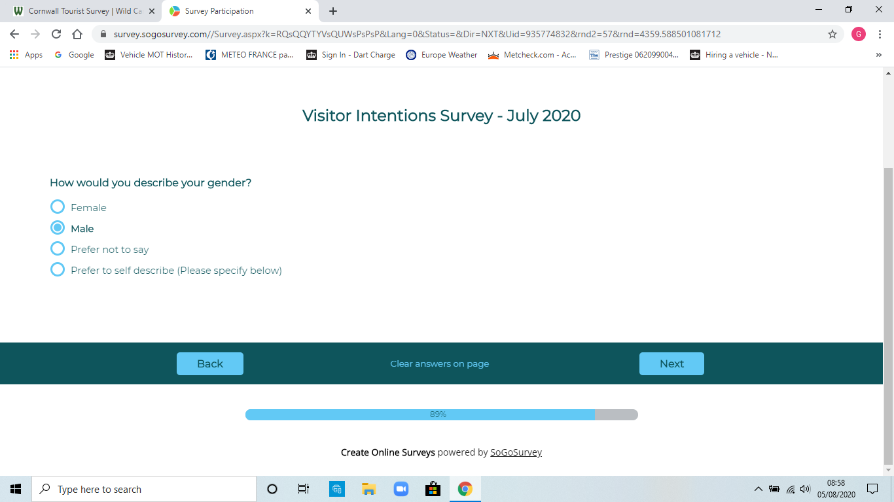894x502 pixels.
Task: Expand the bookmarks overflow chevron
Action: (878, 55)
